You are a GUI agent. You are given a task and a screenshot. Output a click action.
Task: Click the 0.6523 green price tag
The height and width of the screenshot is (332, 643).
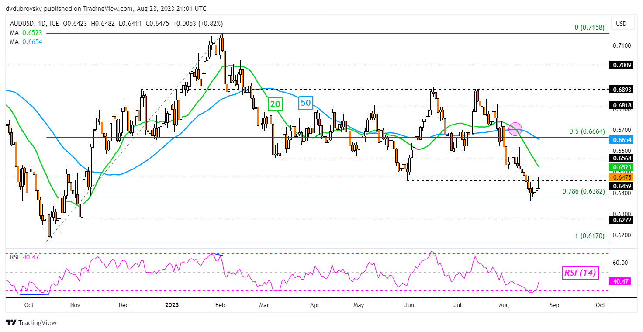pos(622,167)
